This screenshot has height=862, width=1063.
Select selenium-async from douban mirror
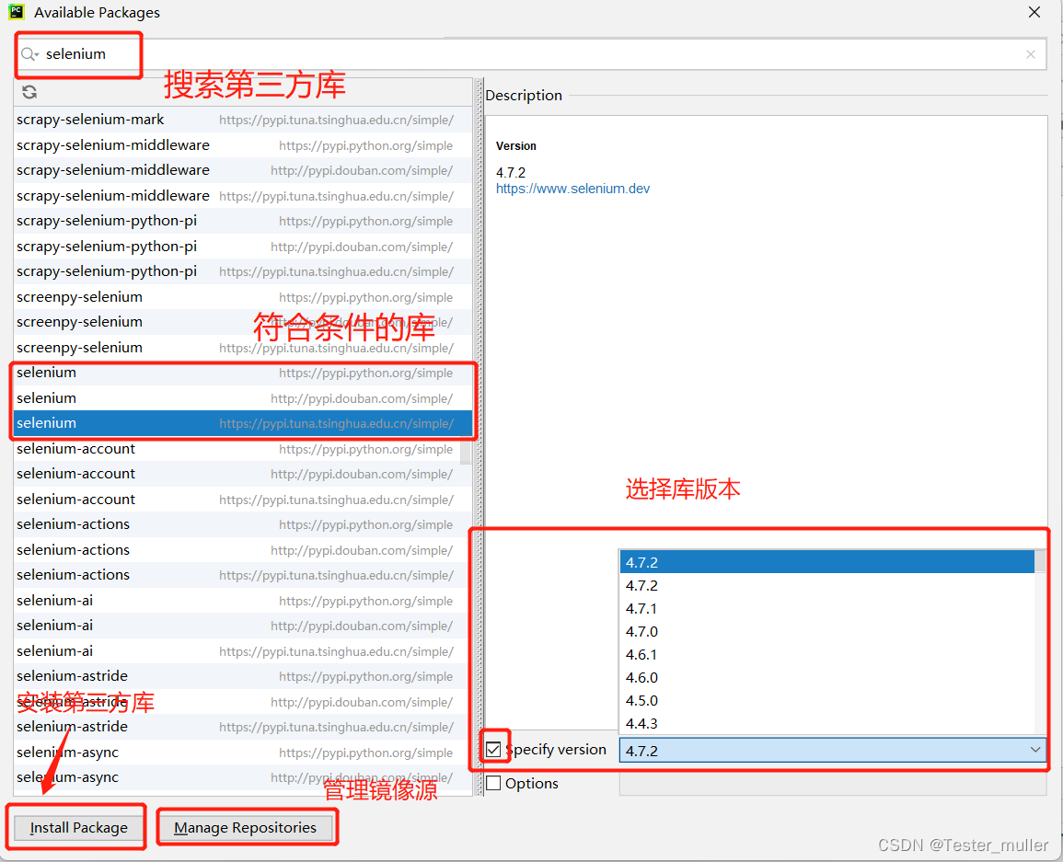point(243,777)
